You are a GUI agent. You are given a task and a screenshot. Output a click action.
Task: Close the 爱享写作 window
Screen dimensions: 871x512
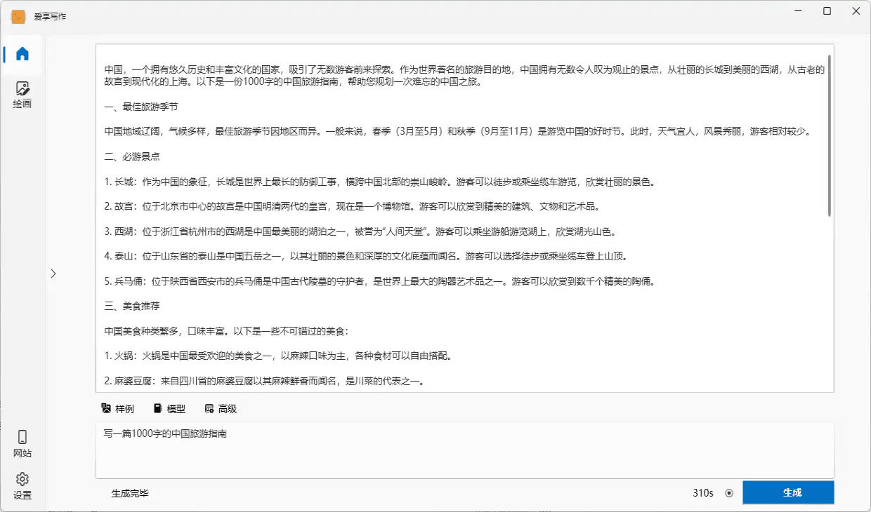pos(856,11)
